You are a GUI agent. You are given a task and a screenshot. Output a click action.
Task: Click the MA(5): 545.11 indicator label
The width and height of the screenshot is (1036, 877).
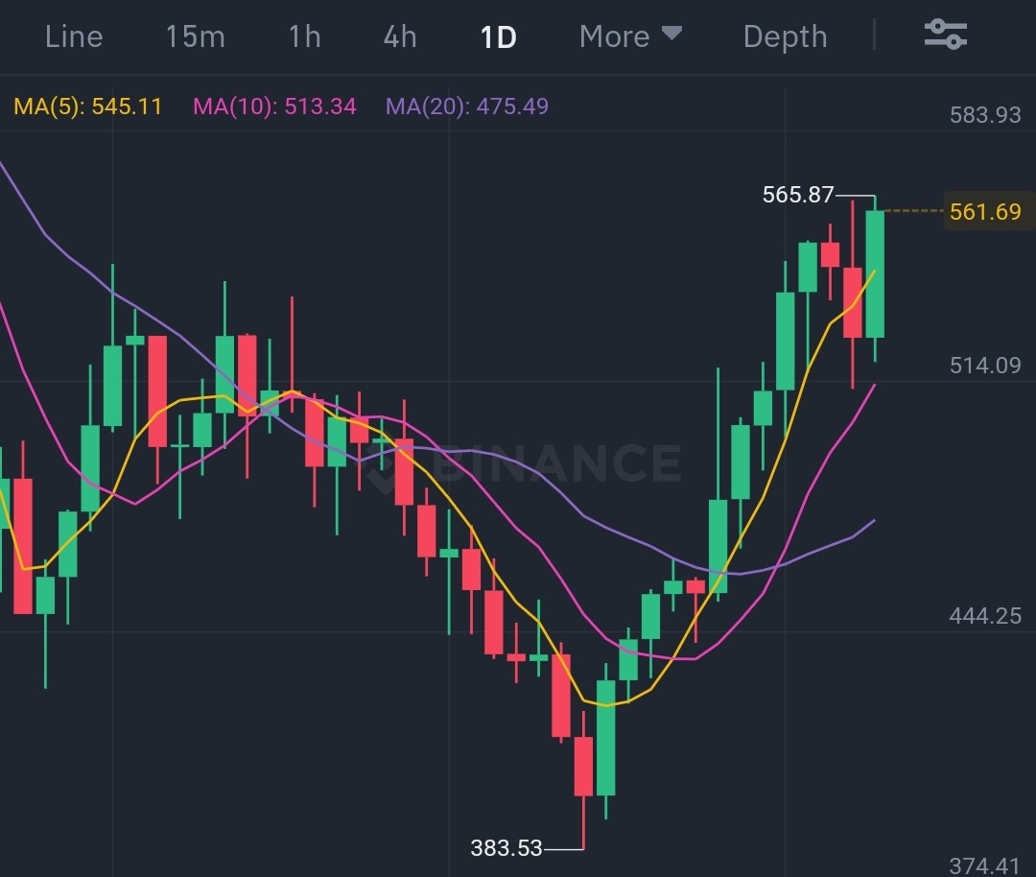[x=88, y=107]
